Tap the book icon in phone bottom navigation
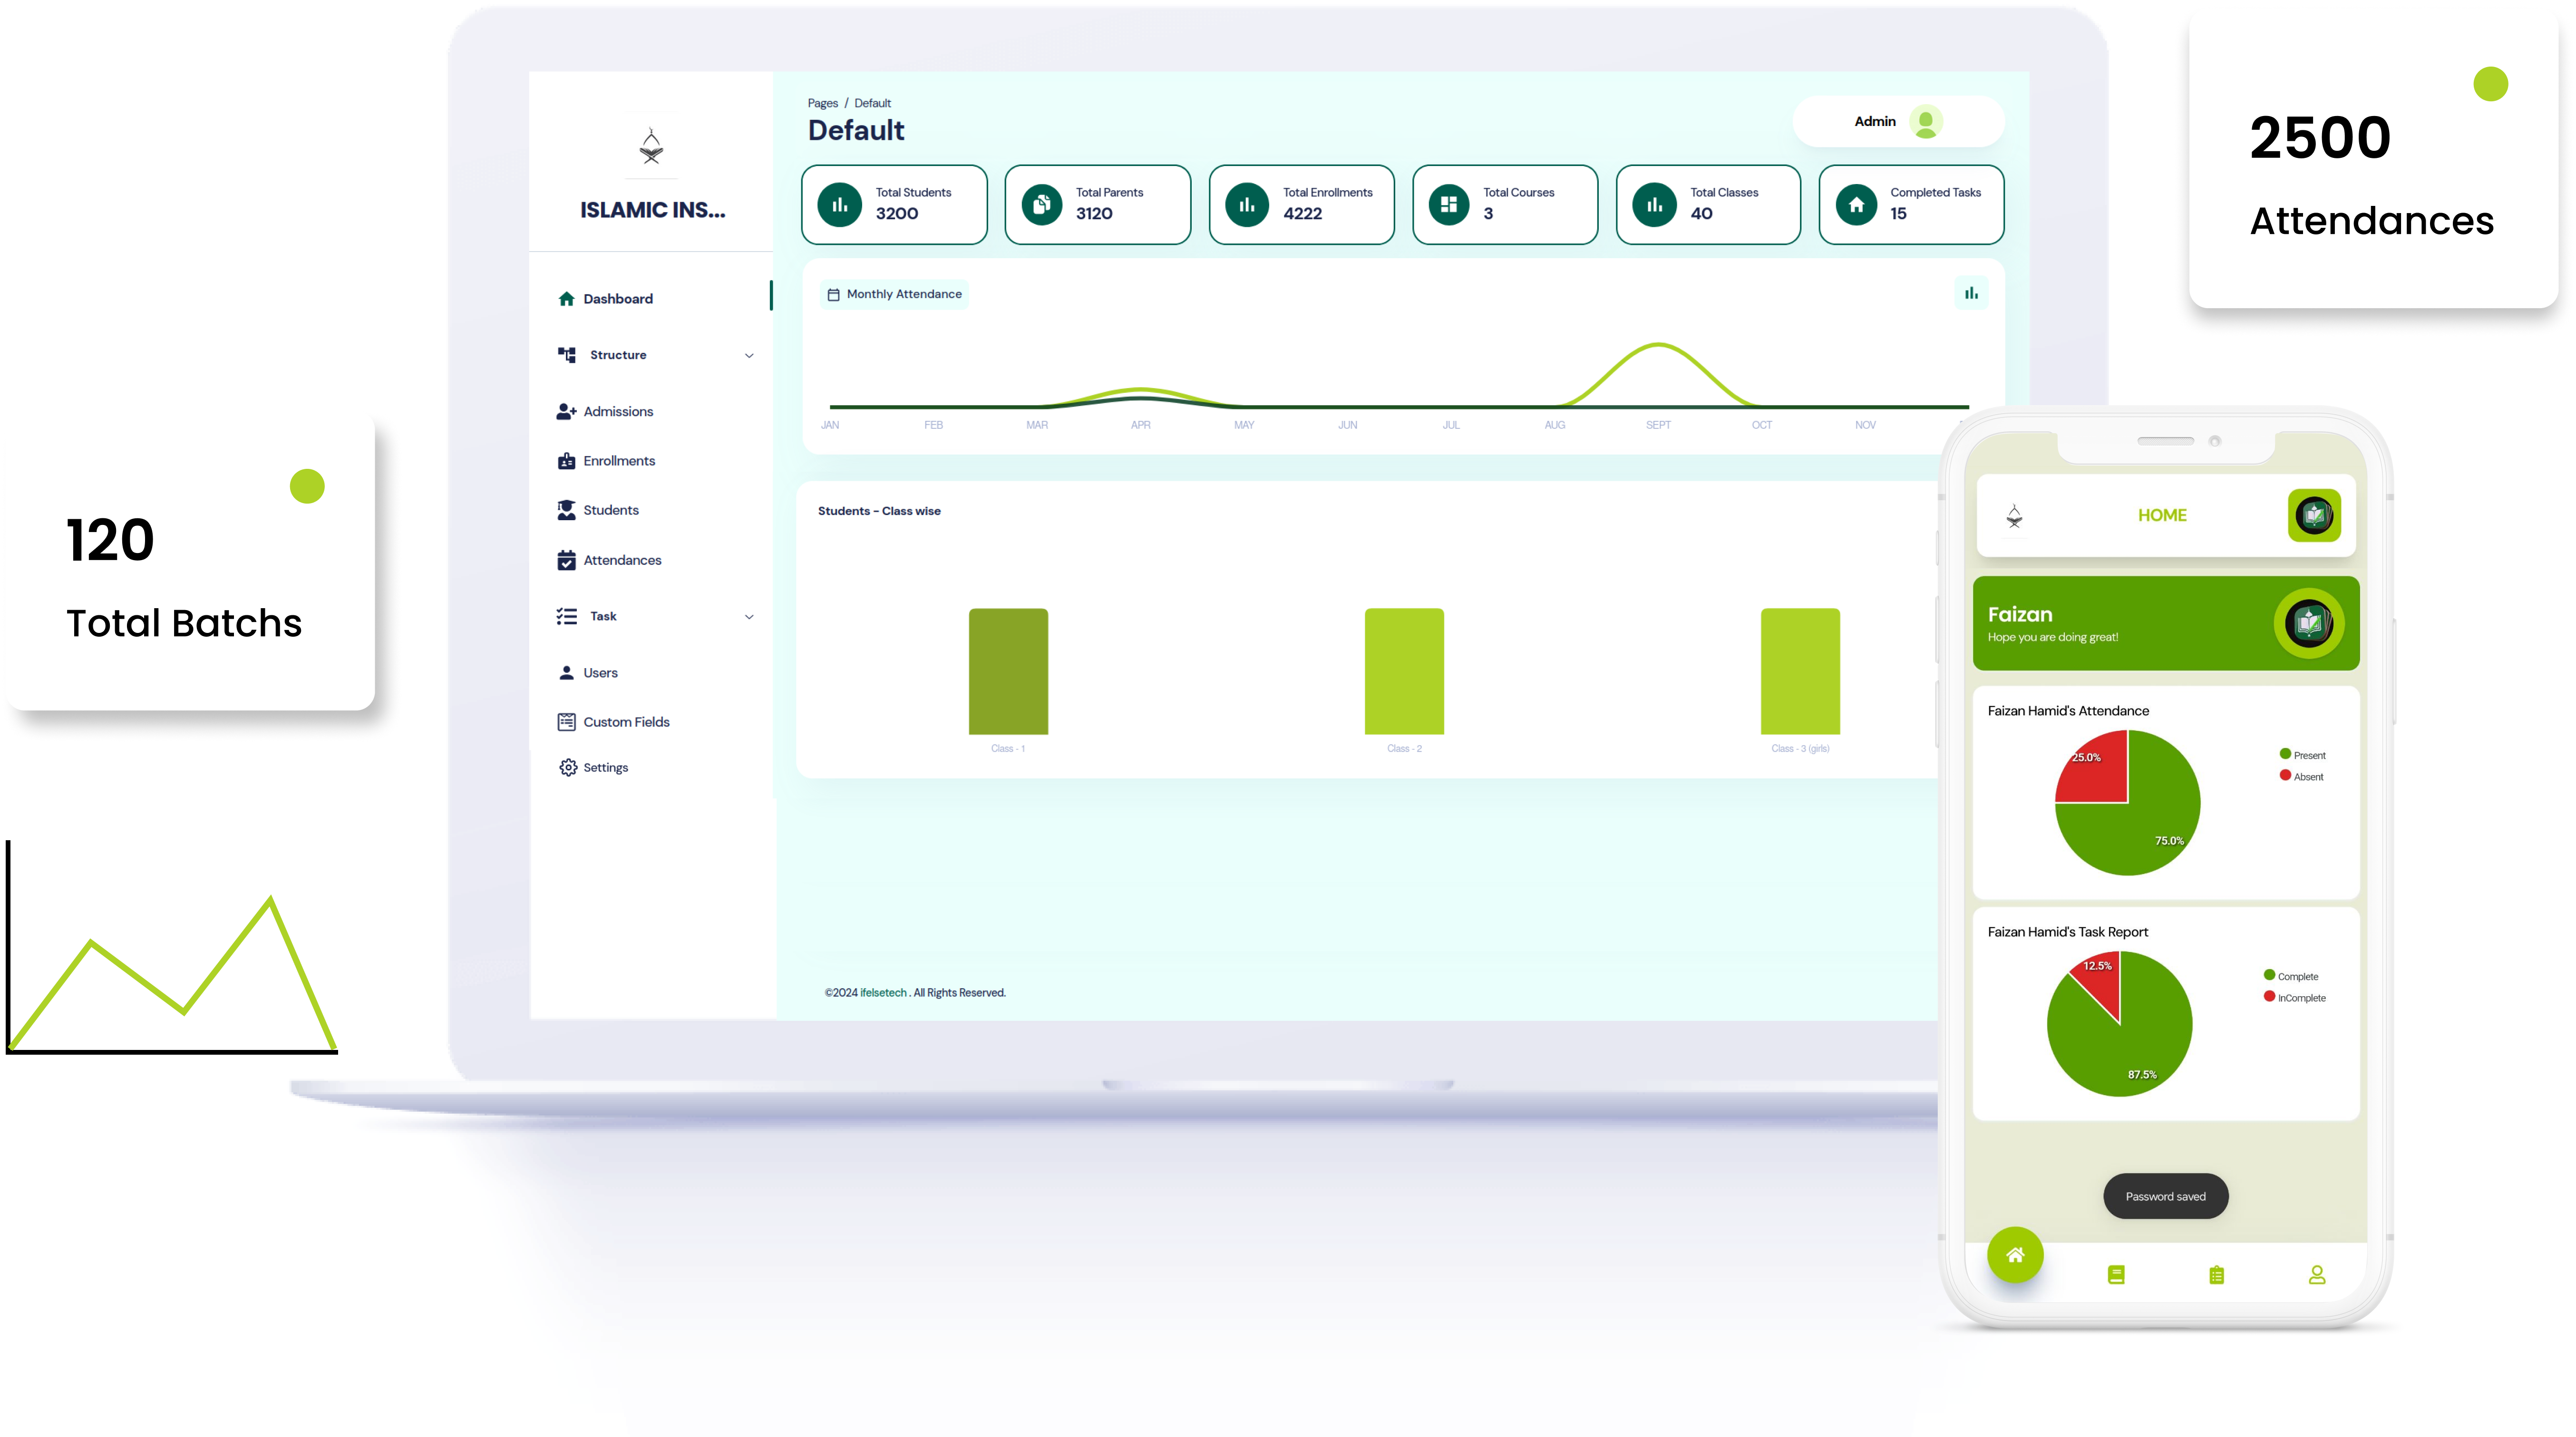 2116,1275
